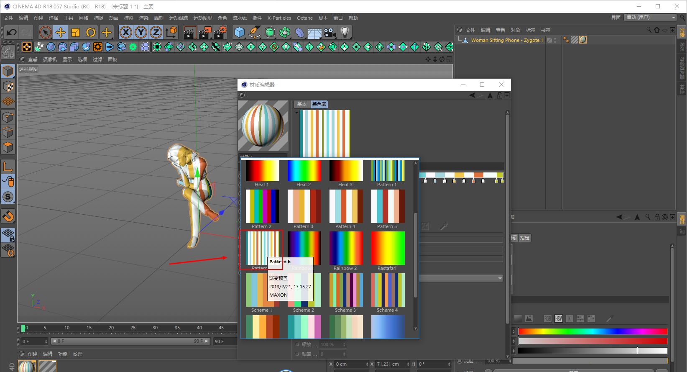The height and width of the screenshot is (372, 687).
Task: Activate the Scale tool
Action: point(76,32)
